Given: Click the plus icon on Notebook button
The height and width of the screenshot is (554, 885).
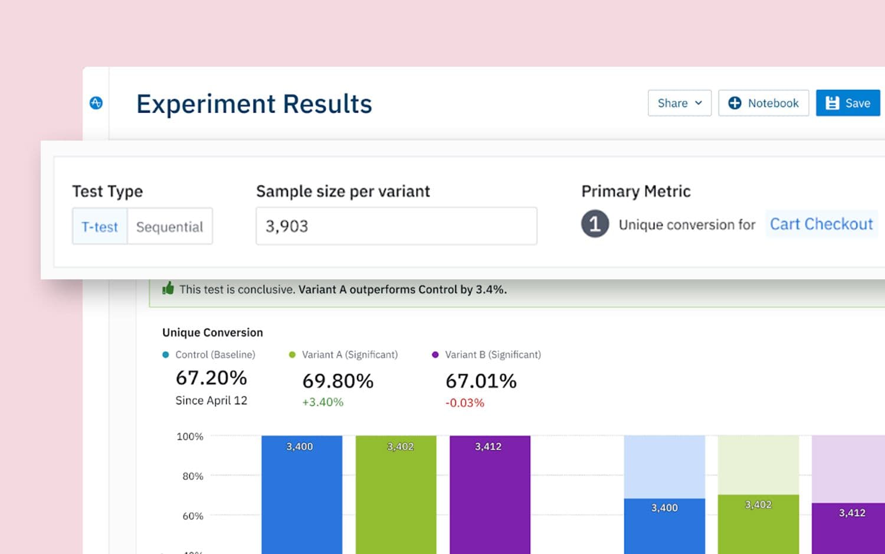Looking at the screenshot, I should (735, 103).
